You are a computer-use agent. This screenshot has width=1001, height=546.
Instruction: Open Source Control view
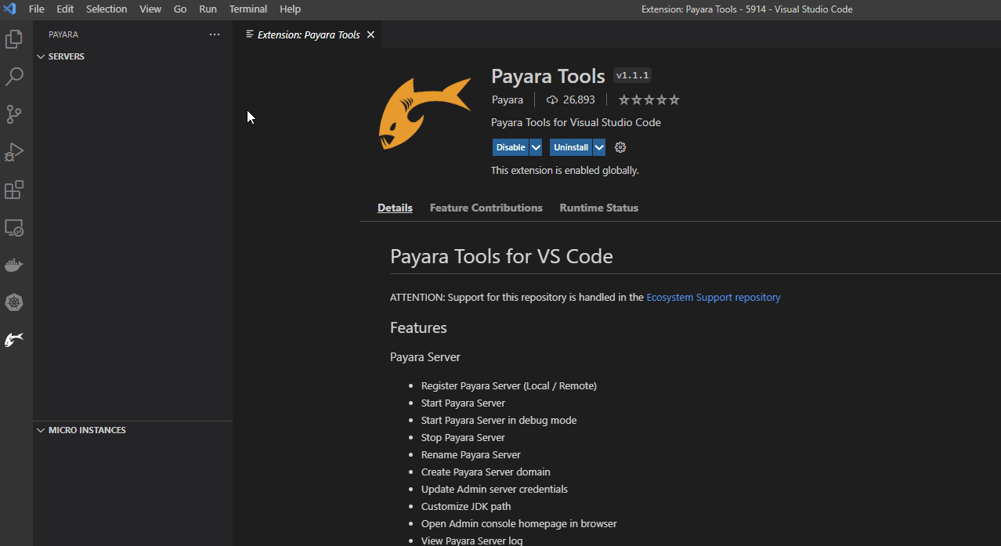click(14, 114)
